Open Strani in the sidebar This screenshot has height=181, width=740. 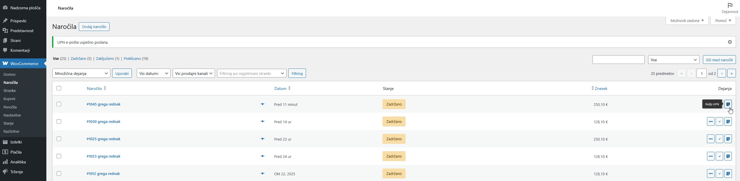[23, 40]
